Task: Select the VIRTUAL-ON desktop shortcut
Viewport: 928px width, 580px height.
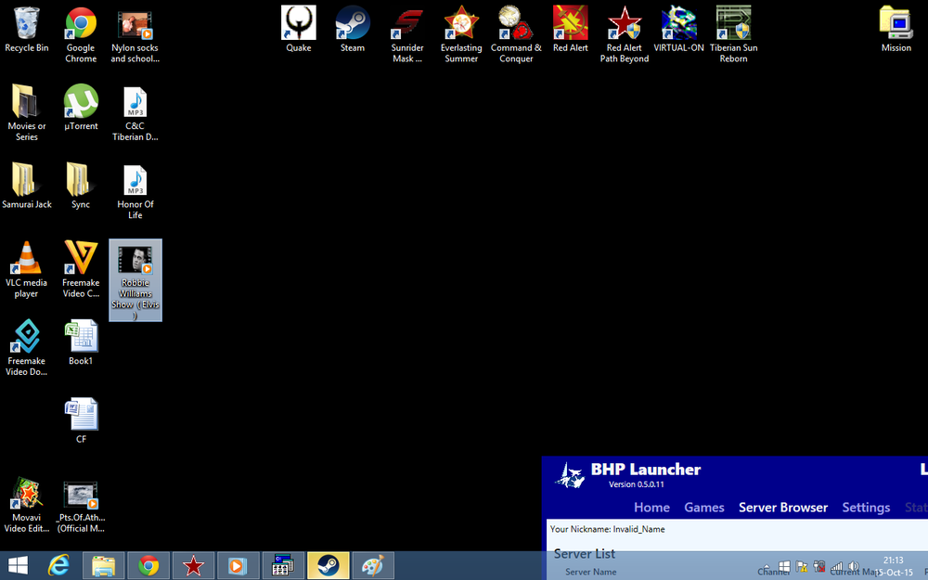Action: coord(679,30)
